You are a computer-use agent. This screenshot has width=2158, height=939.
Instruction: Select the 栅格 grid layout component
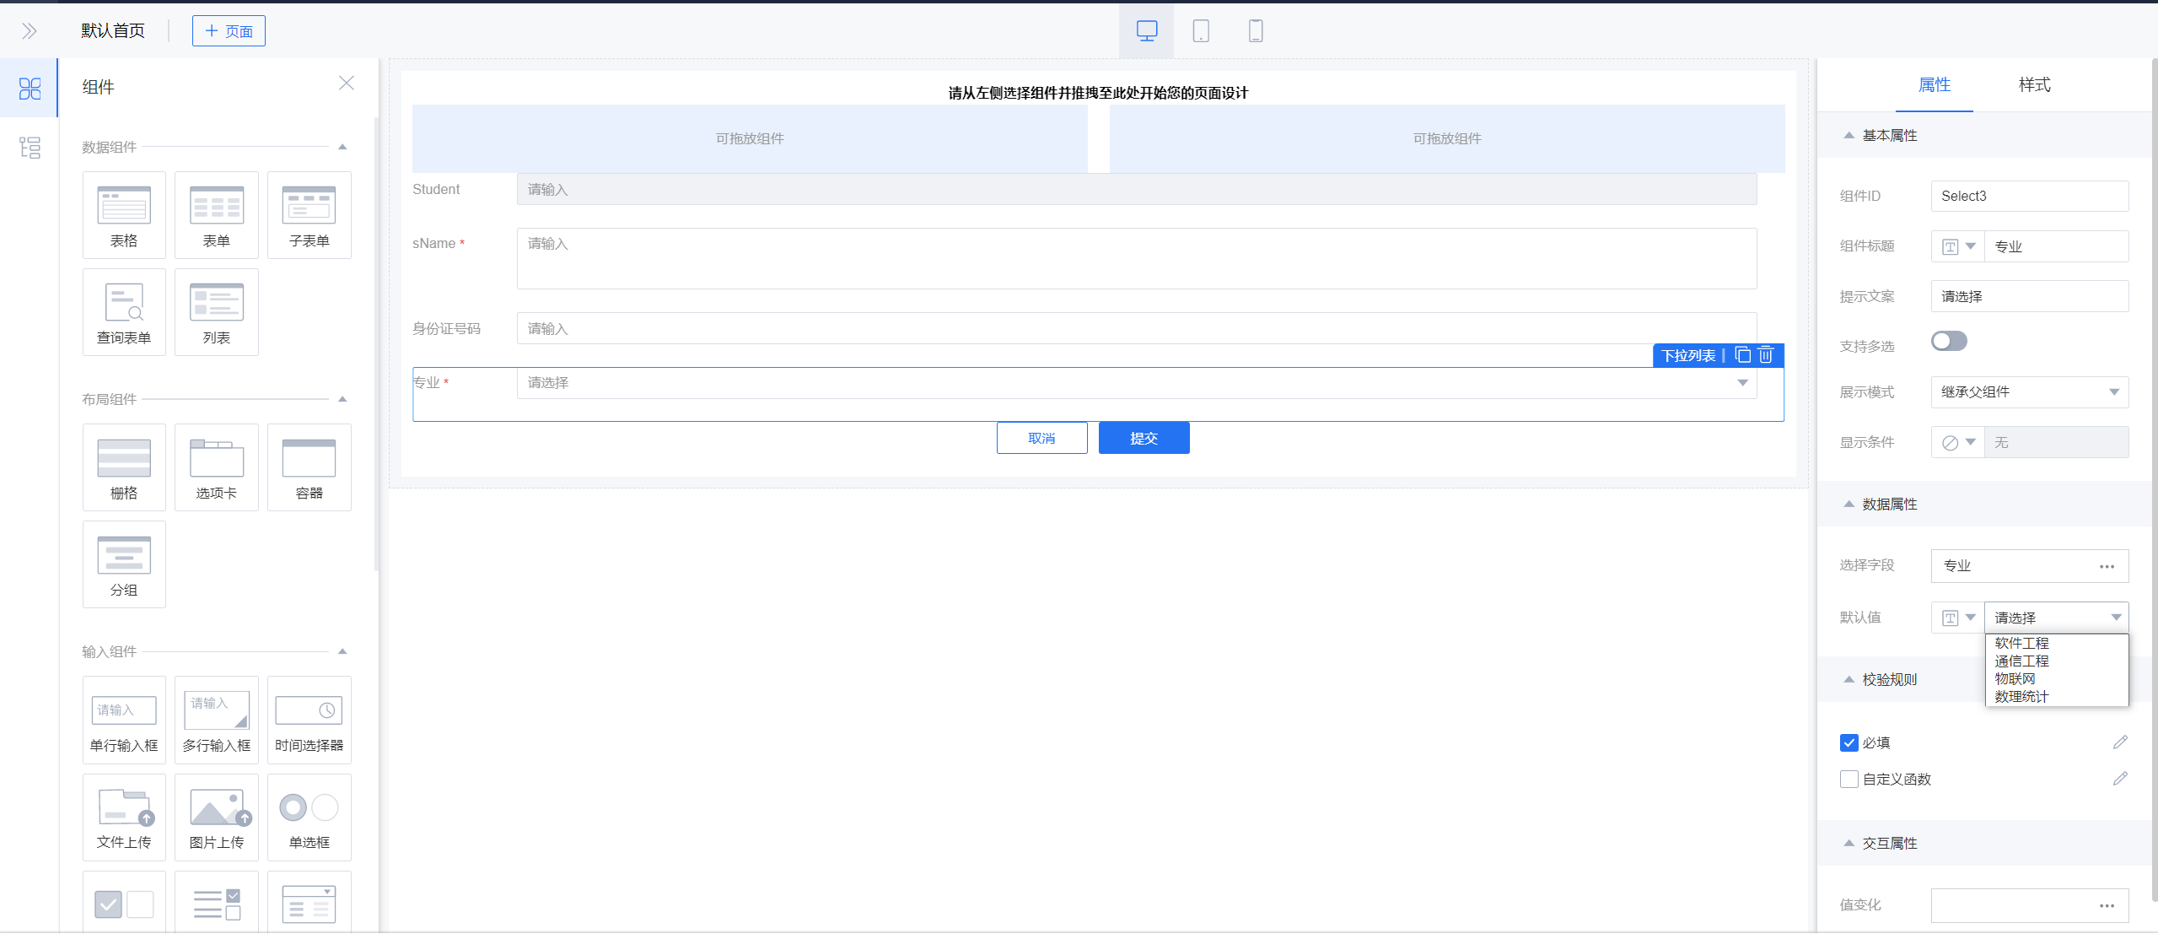click(124, 467)
